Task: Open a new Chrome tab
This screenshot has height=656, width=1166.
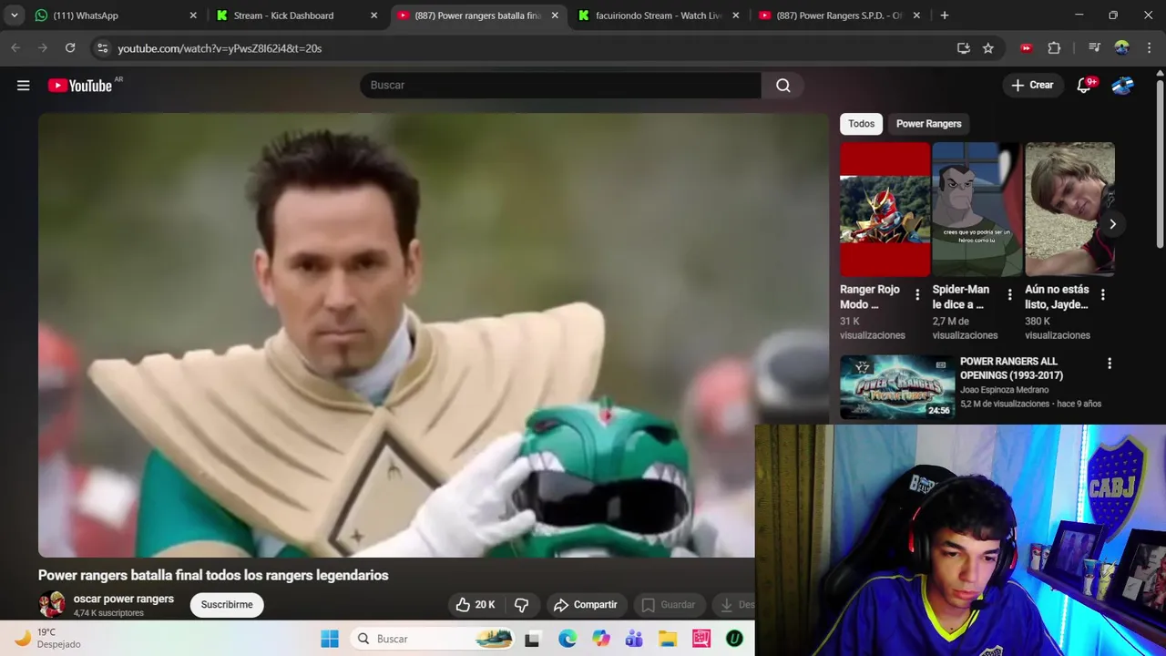Action: 945,15
